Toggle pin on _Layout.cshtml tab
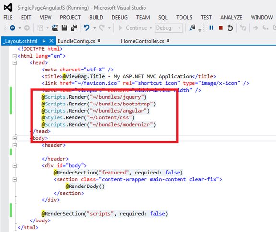 (44, 41)
